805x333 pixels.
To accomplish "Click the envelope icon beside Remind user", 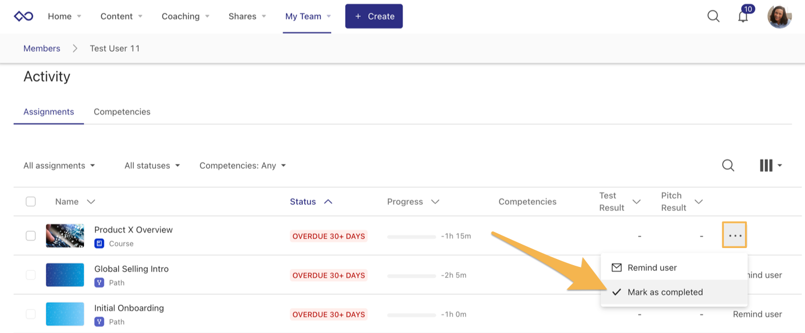I will [x=617, y=267].
